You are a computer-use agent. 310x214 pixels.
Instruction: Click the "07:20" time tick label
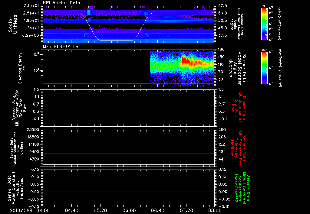pos(186,210)
